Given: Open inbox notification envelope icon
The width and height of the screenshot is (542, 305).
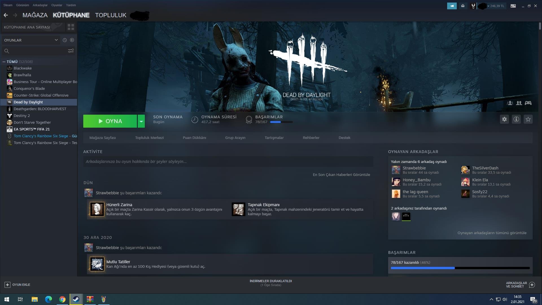Looking at the screenshot, I should point(463,6).
